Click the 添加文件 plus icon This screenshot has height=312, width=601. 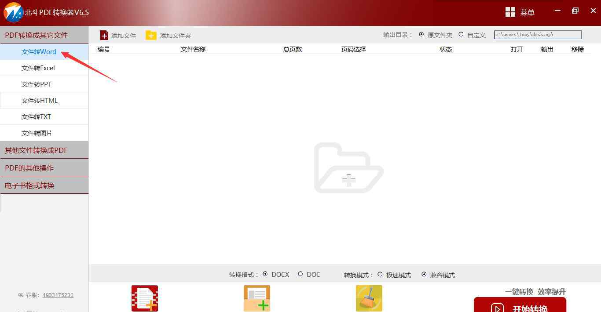pos(104,35)
